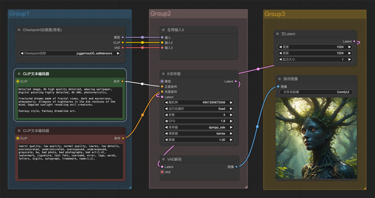
Task: Click the Group3 group title
Action: coord(275,14)
